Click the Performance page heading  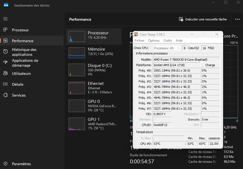point(80,19)
